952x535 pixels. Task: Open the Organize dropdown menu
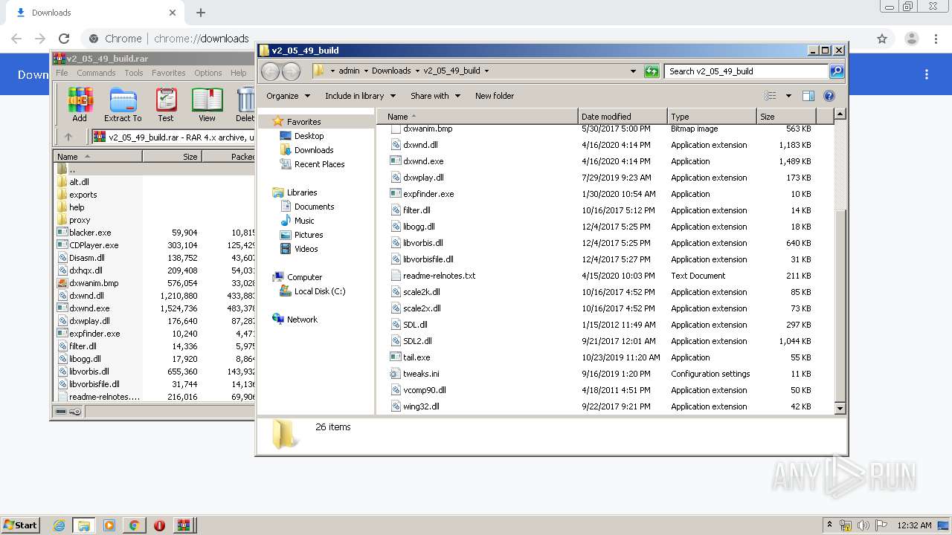point(287,96)
